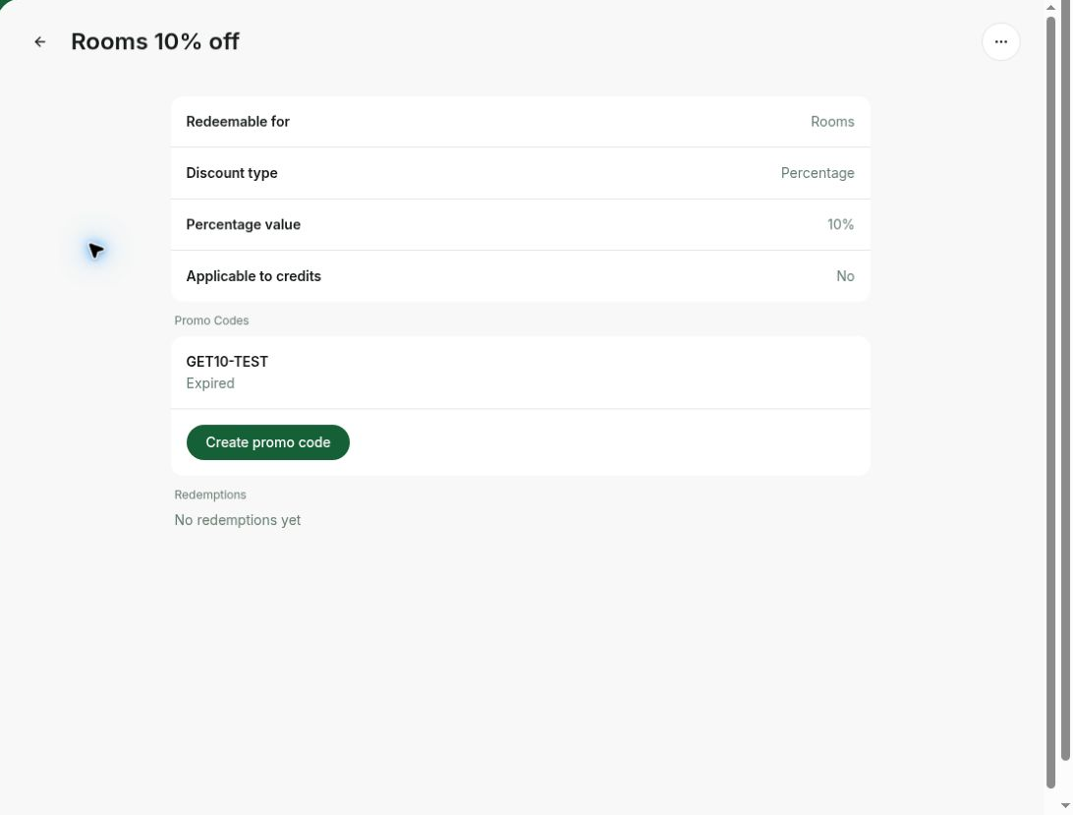Go back using the left arrow
The height and width of the screenshot is (815, 1073).
(39, 41)
